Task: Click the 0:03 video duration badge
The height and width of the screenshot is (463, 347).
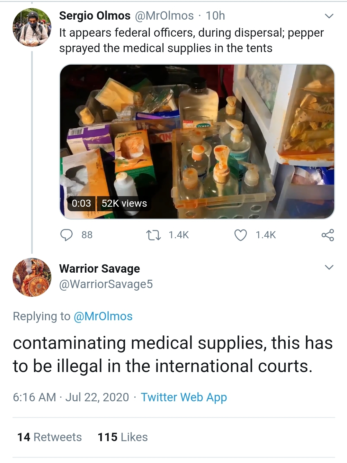Action: pyautogui.click(x=81, y=204)
